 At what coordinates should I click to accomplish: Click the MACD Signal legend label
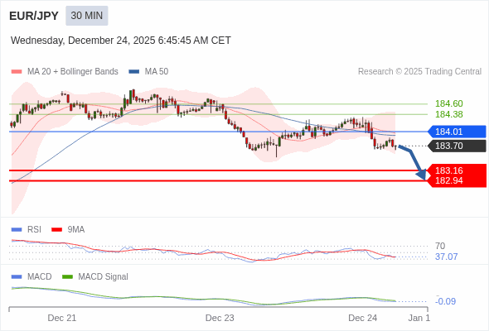104,277
